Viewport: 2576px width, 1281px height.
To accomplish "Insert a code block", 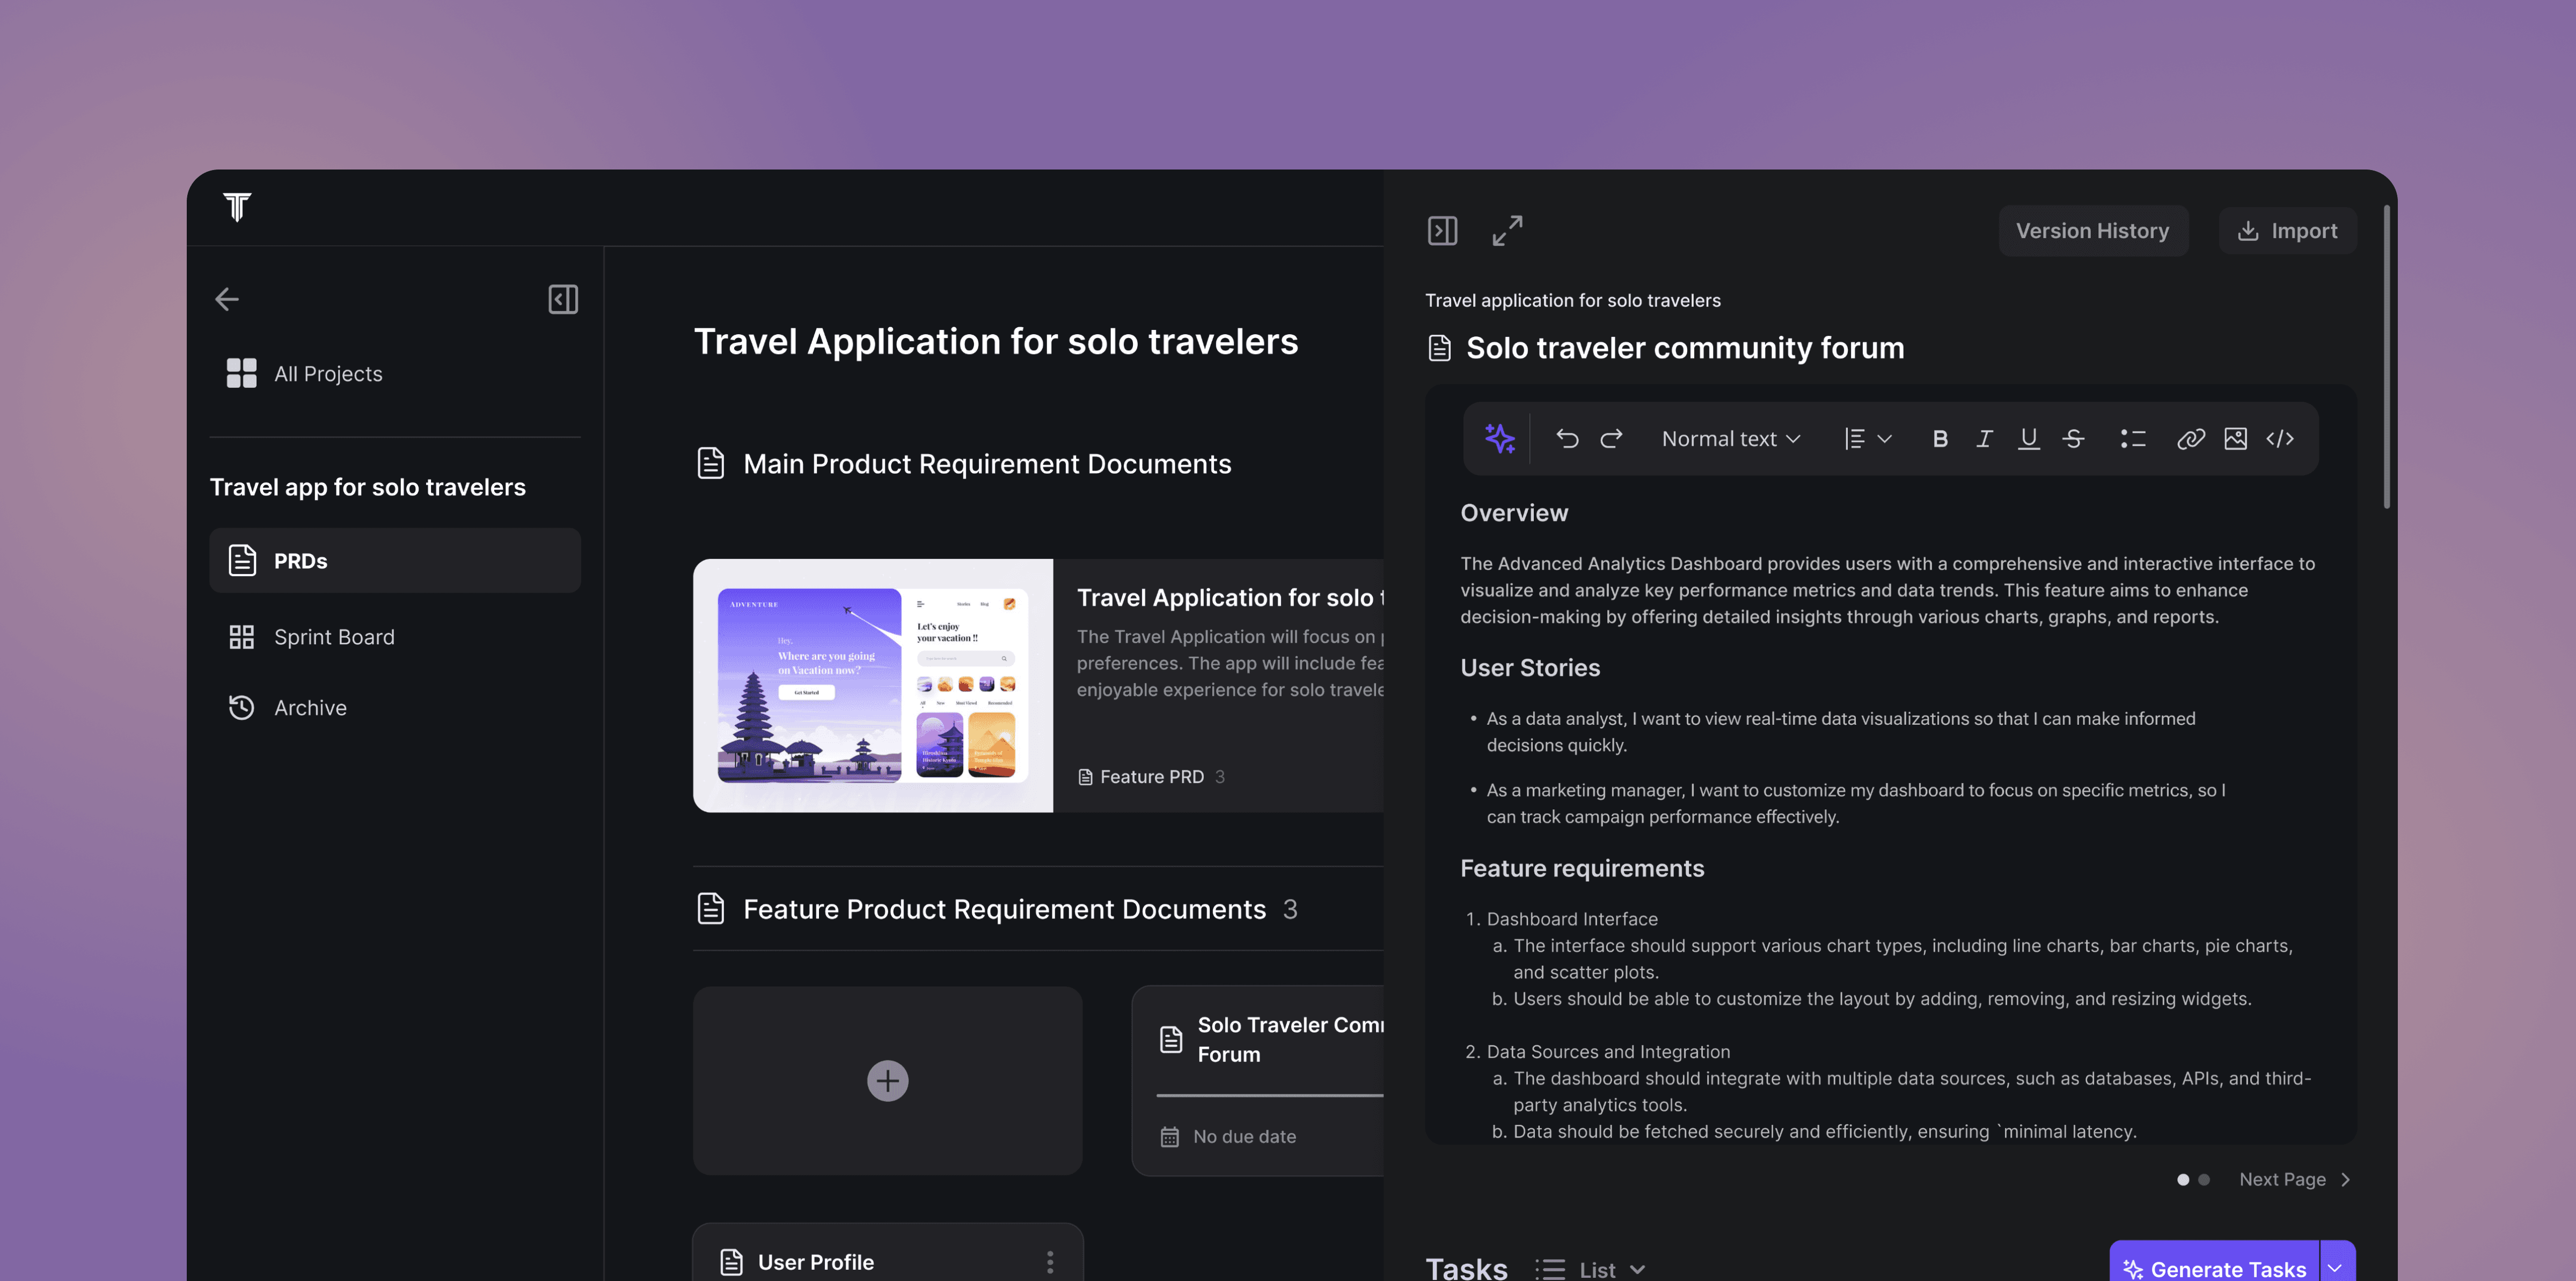I will 2280,439.
